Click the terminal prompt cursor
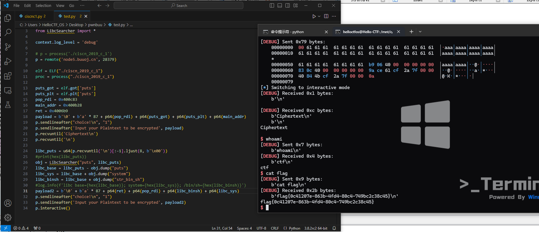Viewport: 539px width, 232px height. tap(267, 207)
